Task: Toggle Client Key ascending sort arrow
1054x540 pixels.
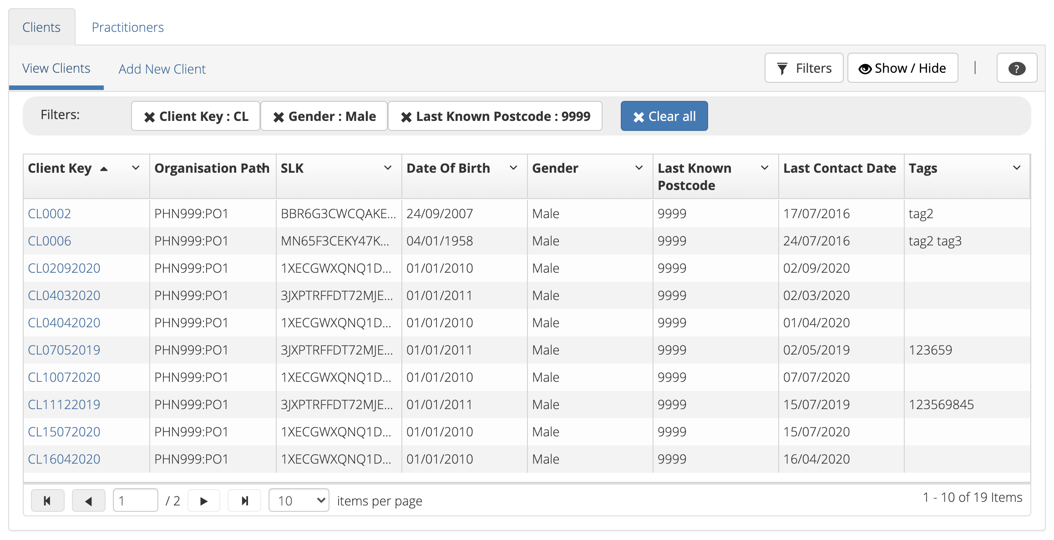Action: tap(104, 169)
